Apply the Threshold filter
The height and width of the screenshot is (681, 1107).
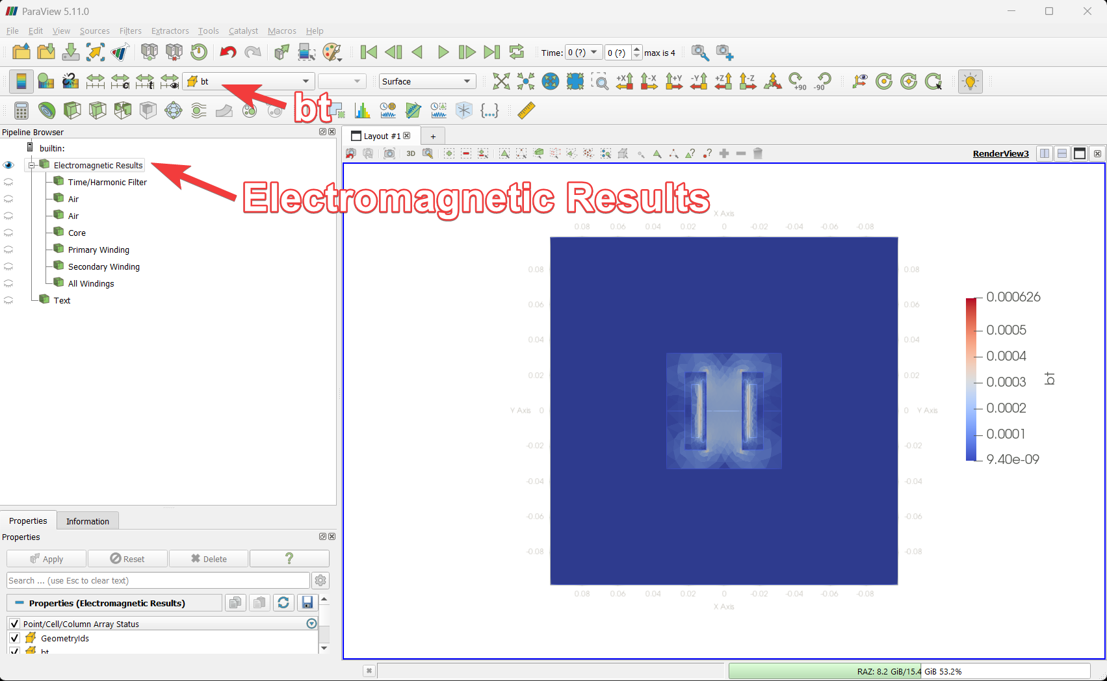pyautogui.click(x=123, y=110)
